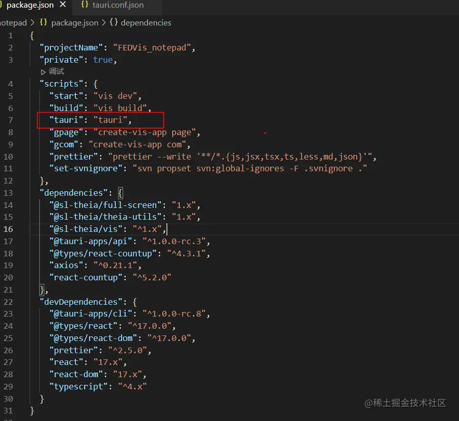Click the "set-svnignore" key
The height and width of the screenshot is (421, 459).
86,169
